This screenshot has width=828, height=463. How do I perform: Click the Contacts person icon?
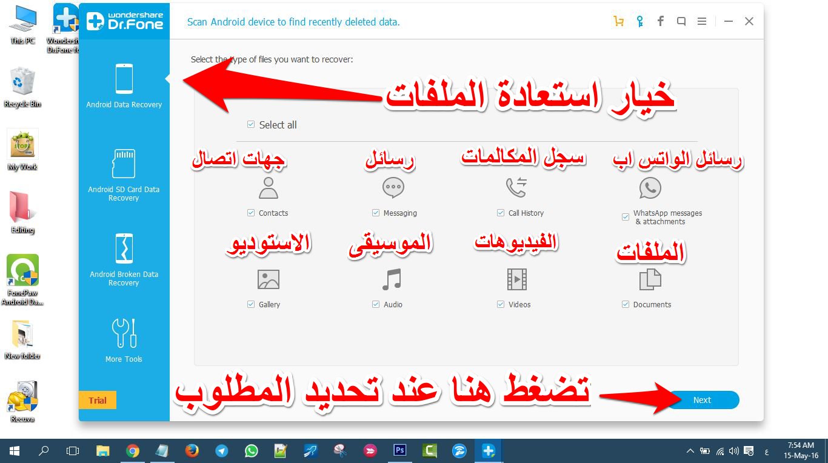click(268, 188)
